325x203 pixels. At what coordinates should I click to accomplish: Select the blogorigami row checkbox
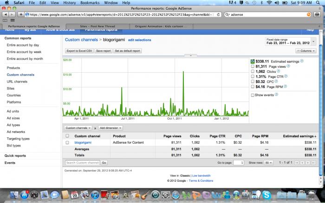coord(67,143)
